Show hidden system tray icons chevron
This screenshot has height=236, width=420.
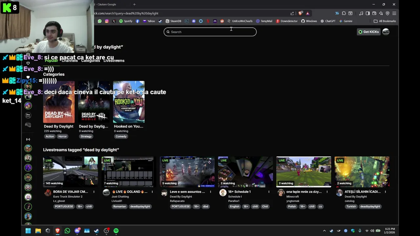click(324, 231)
